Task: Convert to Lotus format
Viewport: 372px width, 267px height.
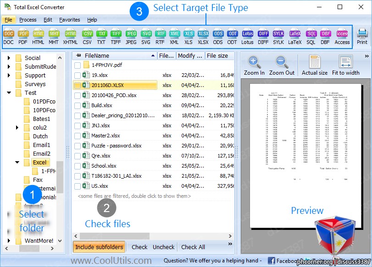Action: [247, 37]
